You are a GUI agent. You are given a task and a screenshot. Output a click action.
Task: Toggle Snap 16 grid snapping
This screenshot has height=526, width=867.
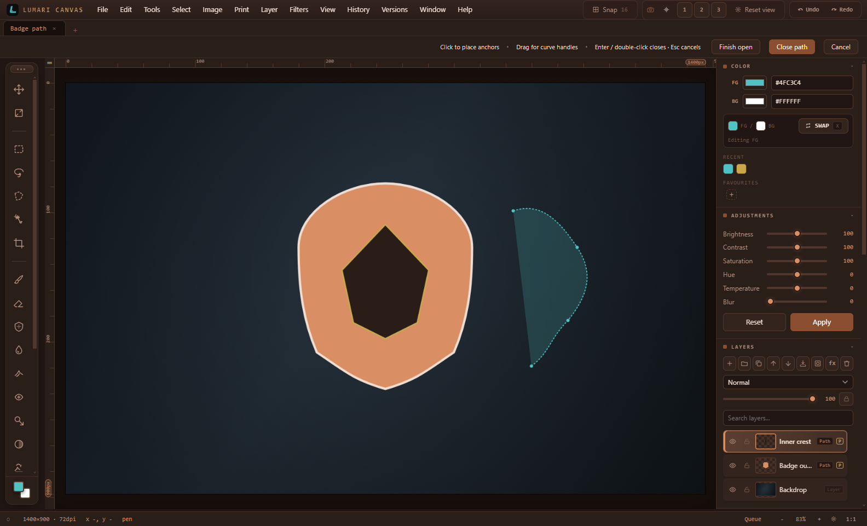click(610, 10)
